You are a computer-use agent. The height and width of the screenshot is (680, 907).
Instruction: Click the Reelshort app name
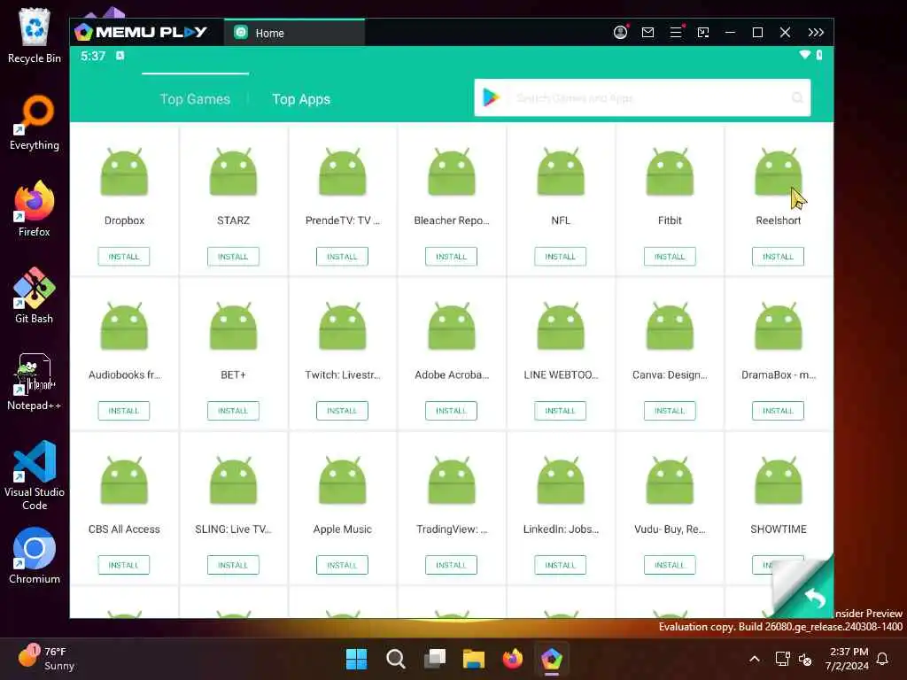[x=778, y=220]
